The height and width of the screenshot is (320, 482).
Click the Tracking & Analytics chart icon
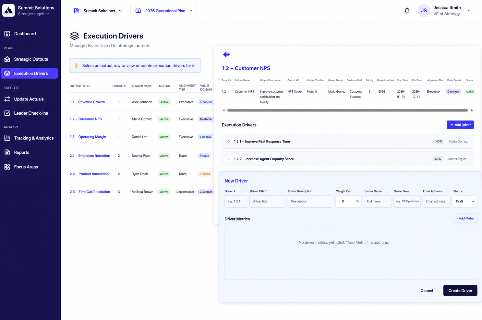pyautogui.click(x=7, y=138)
